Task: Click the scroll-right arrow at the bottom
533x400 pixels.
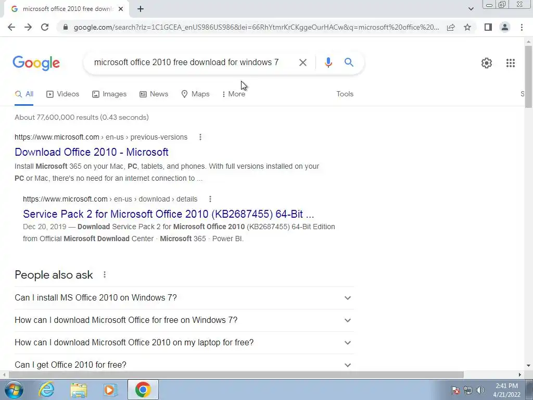Action: click(x=520, y=374)
